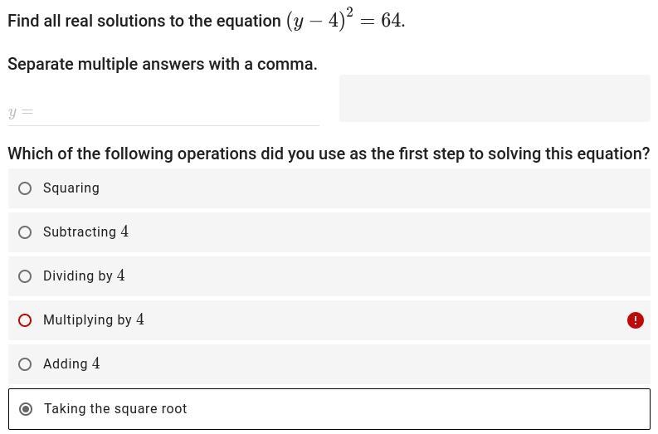Image resolution: width=658 pixels, height=434 pixels.
Task: Click the gray answer preview box
Action: pos(495,99)
